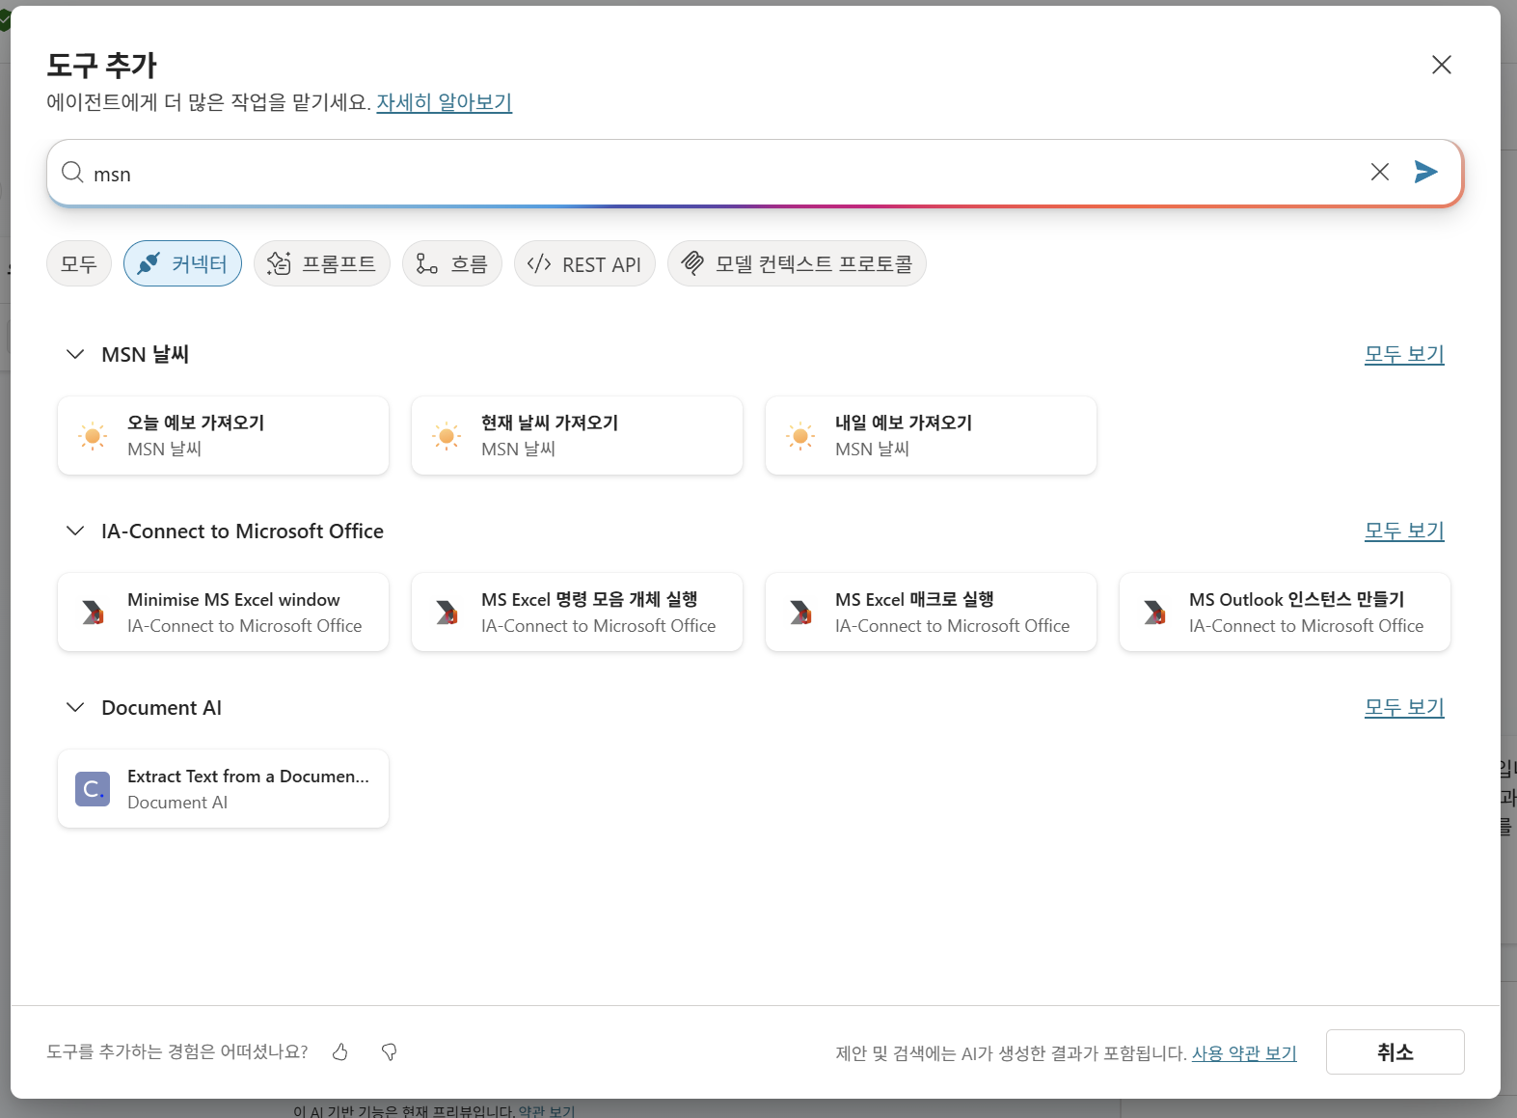Select the 커넥터 filter tab

pos(182,264)
